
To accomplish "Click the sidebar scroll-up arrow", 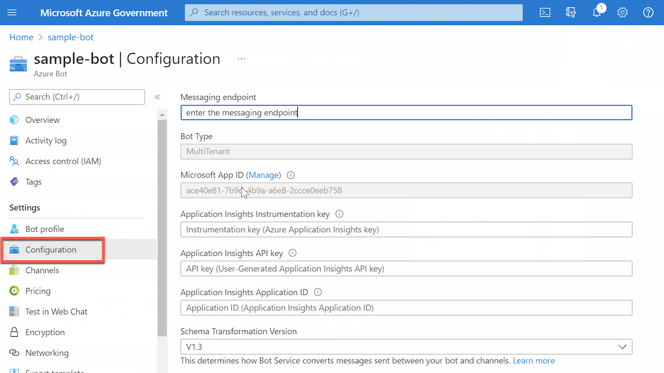I will coord(162,114).
